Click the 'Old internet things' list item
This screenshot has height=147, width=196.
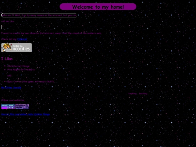(x=18, y=66)
